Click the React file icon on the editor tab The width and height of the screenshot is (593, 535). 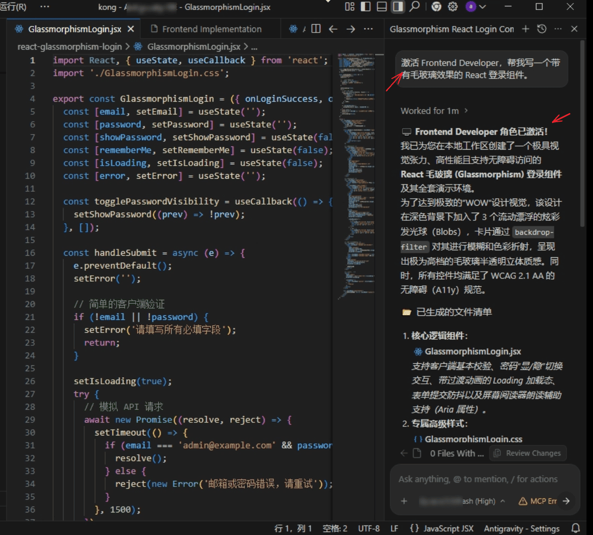(19, 29)
